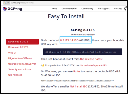Select Migrate from VMware sidebar item
The image size is (128, 94).
(x=20, y=58)
